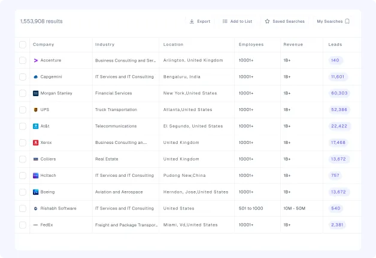Click the '1,553,908 results' count text
Image resolution: width=376 pixels, height=258 pixels.
tap(41, 21)
